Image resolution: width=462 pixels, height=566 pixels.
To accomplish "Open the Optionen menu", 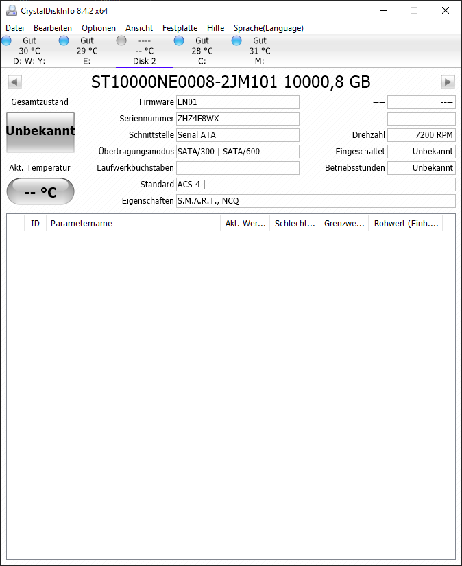I will (x=99, y=28).
